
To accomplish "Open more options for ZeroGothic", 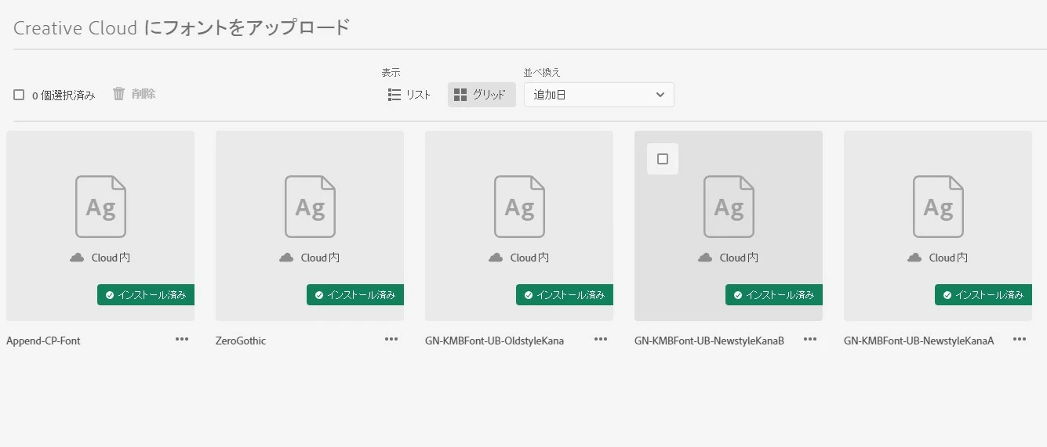I will [391, 340].
